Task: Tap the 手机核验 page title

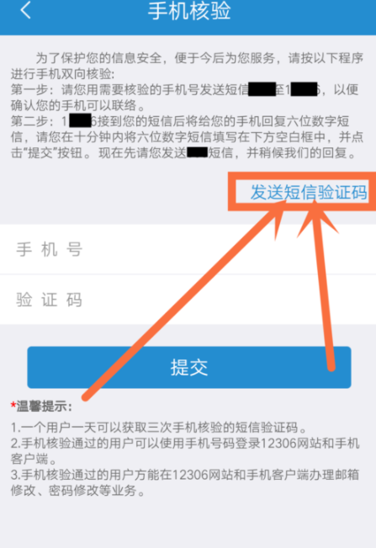Action: point(189,10)
